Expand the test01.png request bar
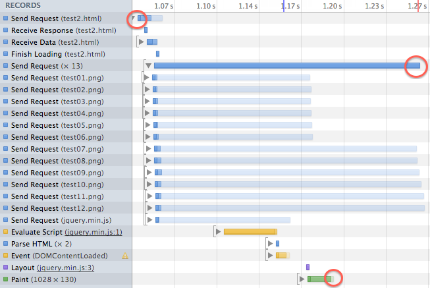430x288 pixels. coord(146,78)
